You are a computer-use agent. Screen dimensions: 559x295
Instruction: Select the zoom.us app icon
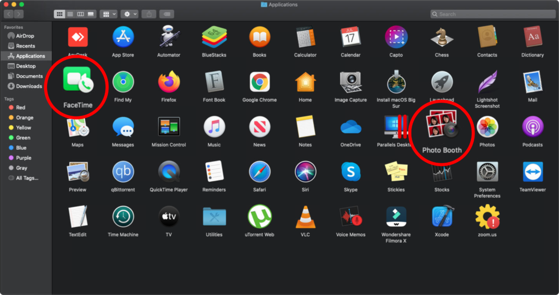(x=487, y=217)
